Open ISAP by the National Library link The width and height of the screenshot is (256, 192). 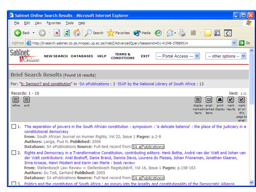pos(157,84)
